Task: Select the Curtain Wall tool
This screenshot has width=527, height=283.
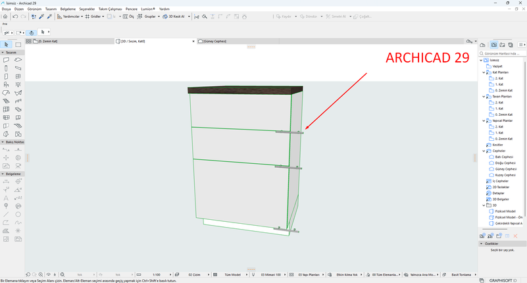Action: (6, 109)
